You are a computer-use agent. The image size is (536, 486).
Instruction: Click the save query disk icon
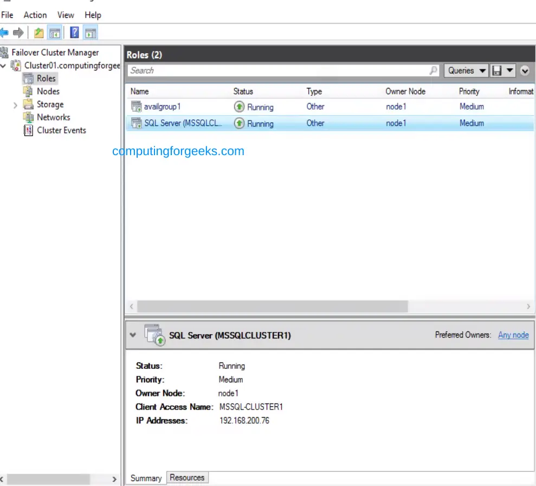pyautogui.click(x=496, y=71)
